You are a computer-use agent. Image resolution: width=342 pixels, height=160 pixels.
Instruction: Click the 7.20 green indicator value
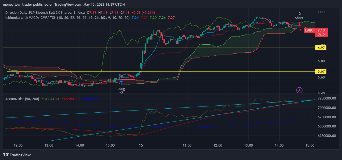tap(153, 17)
